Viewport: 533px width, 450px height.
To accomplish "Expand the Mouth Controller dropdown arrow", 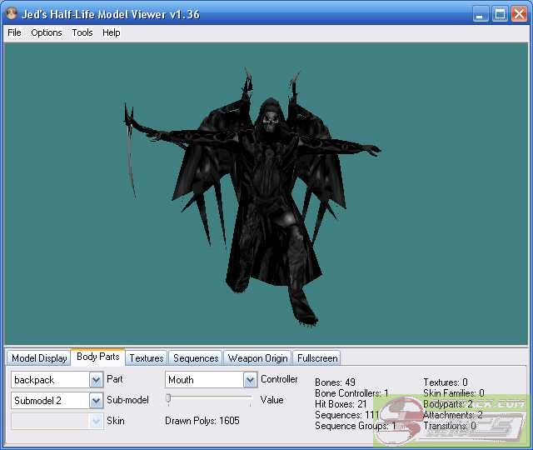I will pyautogui.click(x=250, y=380).
